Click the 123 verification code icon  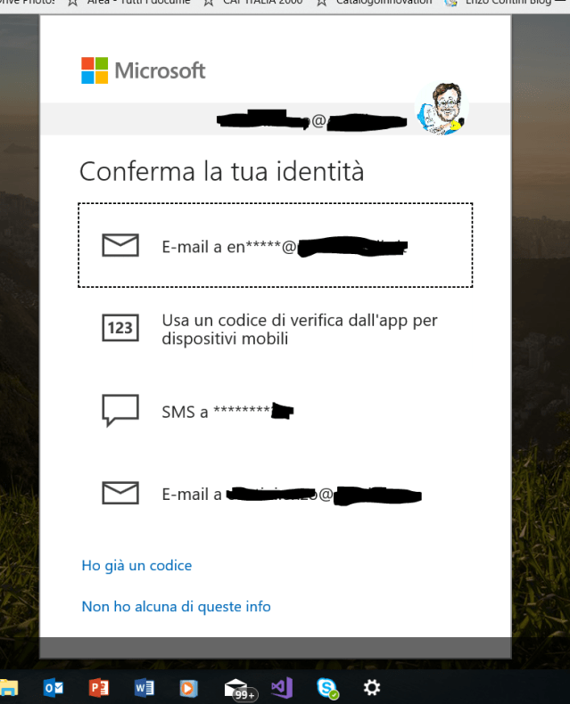tap(120, 328)
